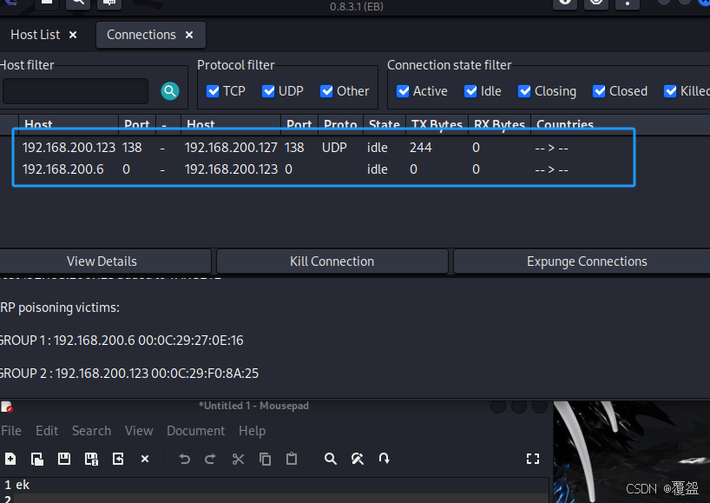Click the Cut scissors icon in Mousepad
The height and width of the screenshot is (503, 710).
(x=238, y=459)
